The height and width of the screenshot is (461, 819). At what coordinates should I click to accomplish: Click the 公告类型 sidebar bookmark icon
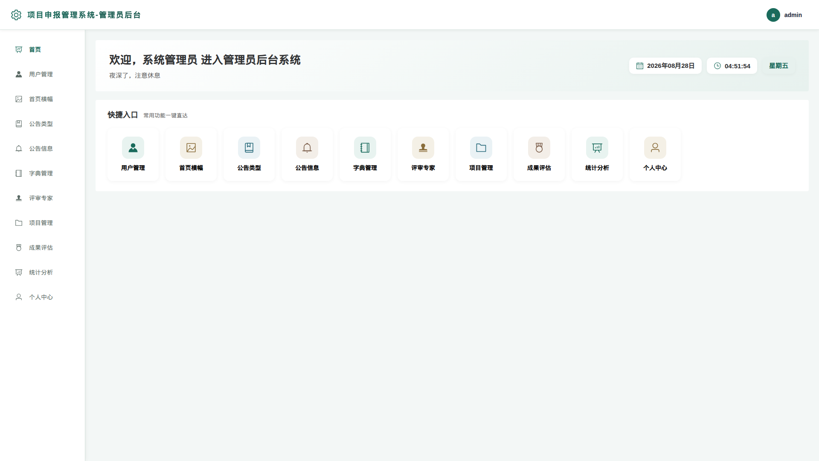pyautogui.click(x=19, y=124)
